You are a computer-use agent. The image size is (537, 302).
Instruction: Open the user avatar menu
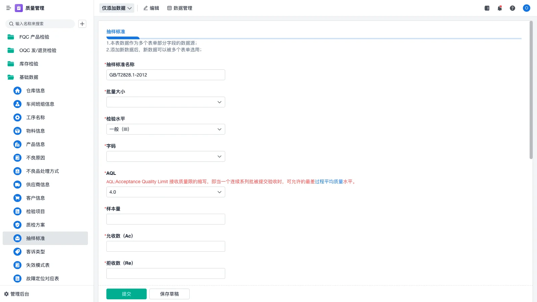pos(526,8)
